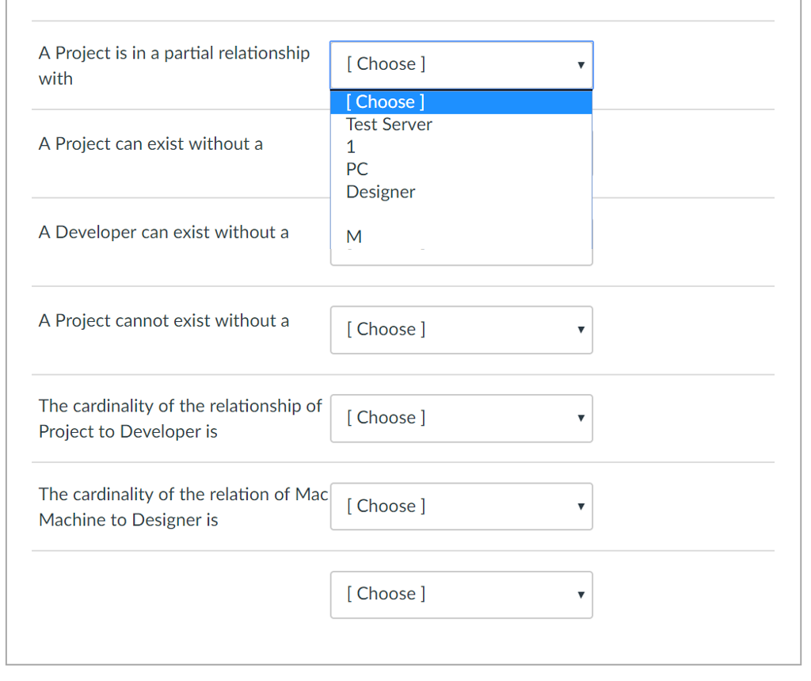Select the highlighted '[ Choose ]' option

pyautogui.click(x=462, y=102)
